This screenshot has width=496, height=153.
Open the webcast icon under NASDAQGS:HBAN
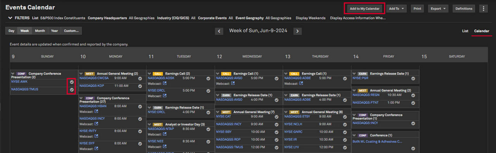(x=96, y=111)
